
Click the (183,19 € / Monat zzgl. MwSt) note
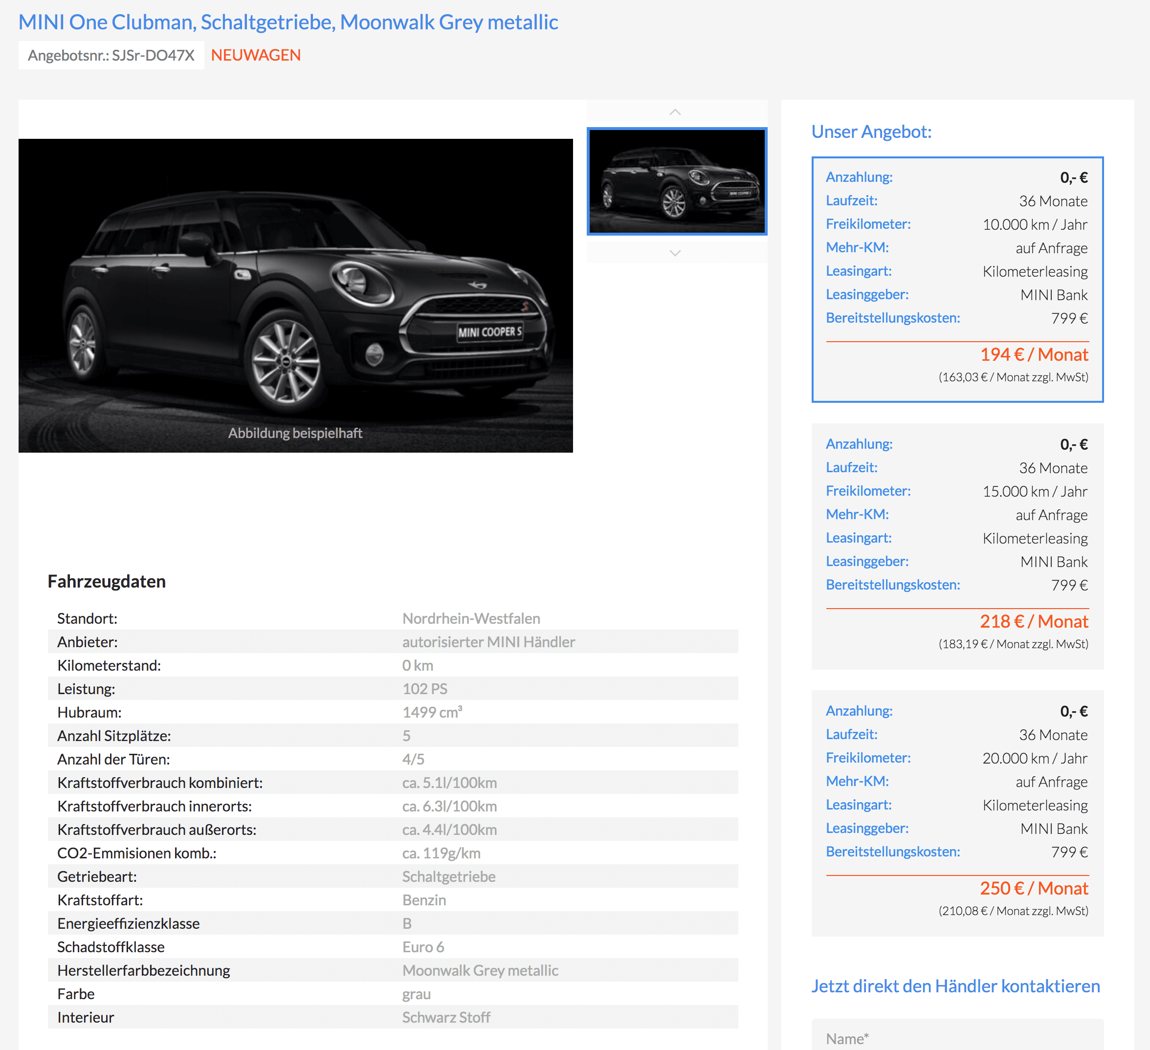tap(1014, 644)
